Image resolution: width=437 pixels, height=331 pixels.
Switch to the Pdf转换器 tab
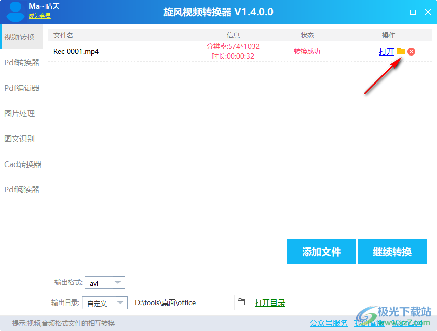[x=21, y=62]
